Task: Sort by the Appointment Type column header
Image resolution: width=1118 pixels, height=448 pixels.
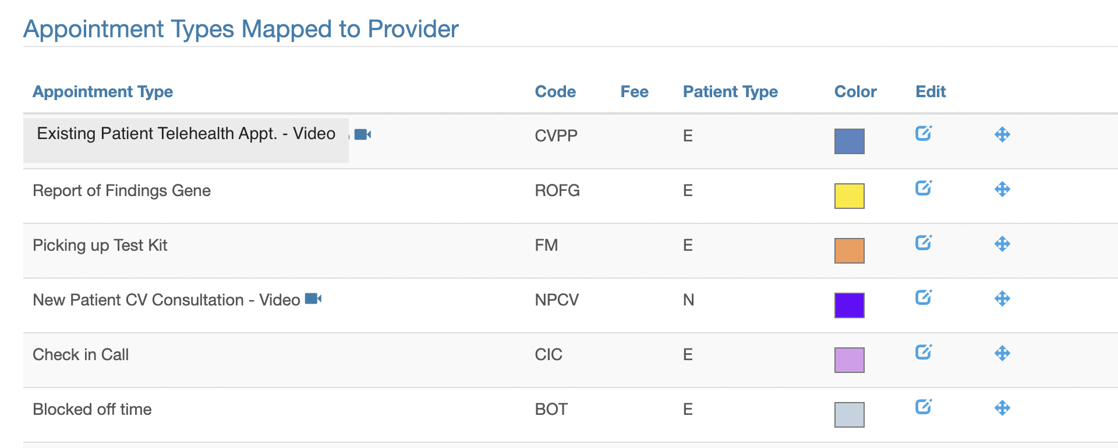Action: click(x=103, y=91)
